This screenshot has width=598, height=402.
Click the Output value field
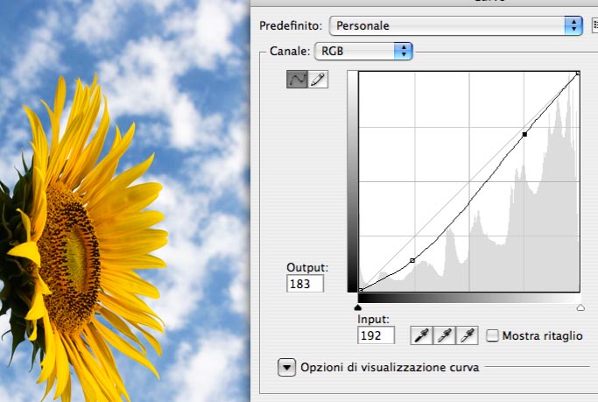point(305,284)
